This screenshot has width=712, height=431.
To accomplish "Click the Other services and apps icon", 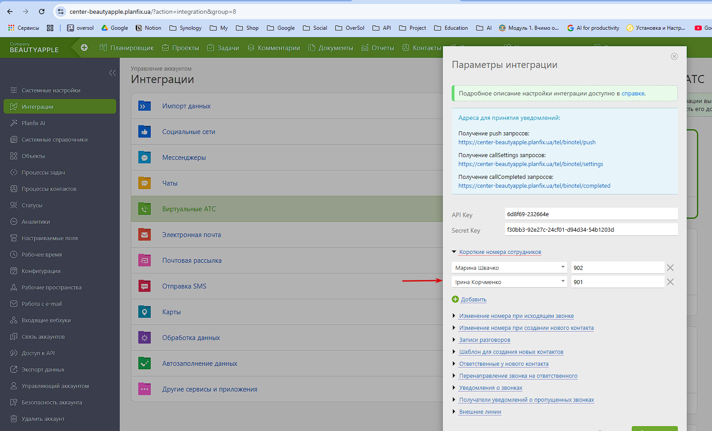I will click(145, 389).
